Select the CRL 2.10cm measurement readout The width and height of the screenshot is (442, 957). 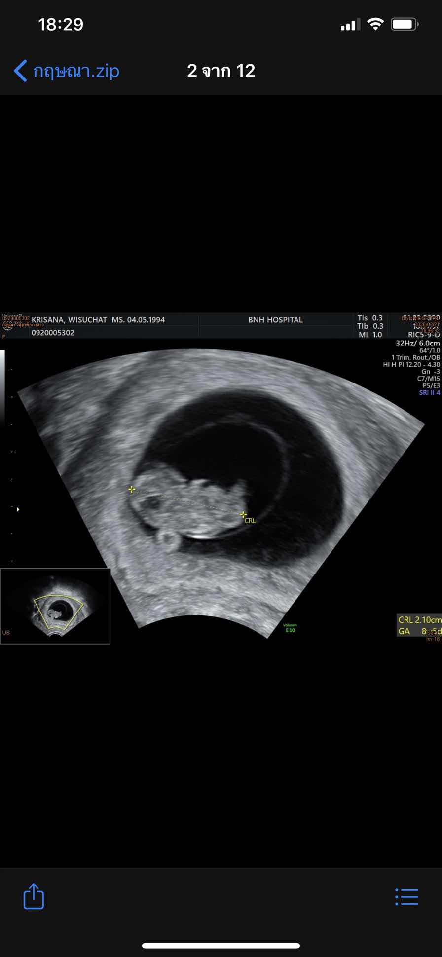click(x=419, y=620)
